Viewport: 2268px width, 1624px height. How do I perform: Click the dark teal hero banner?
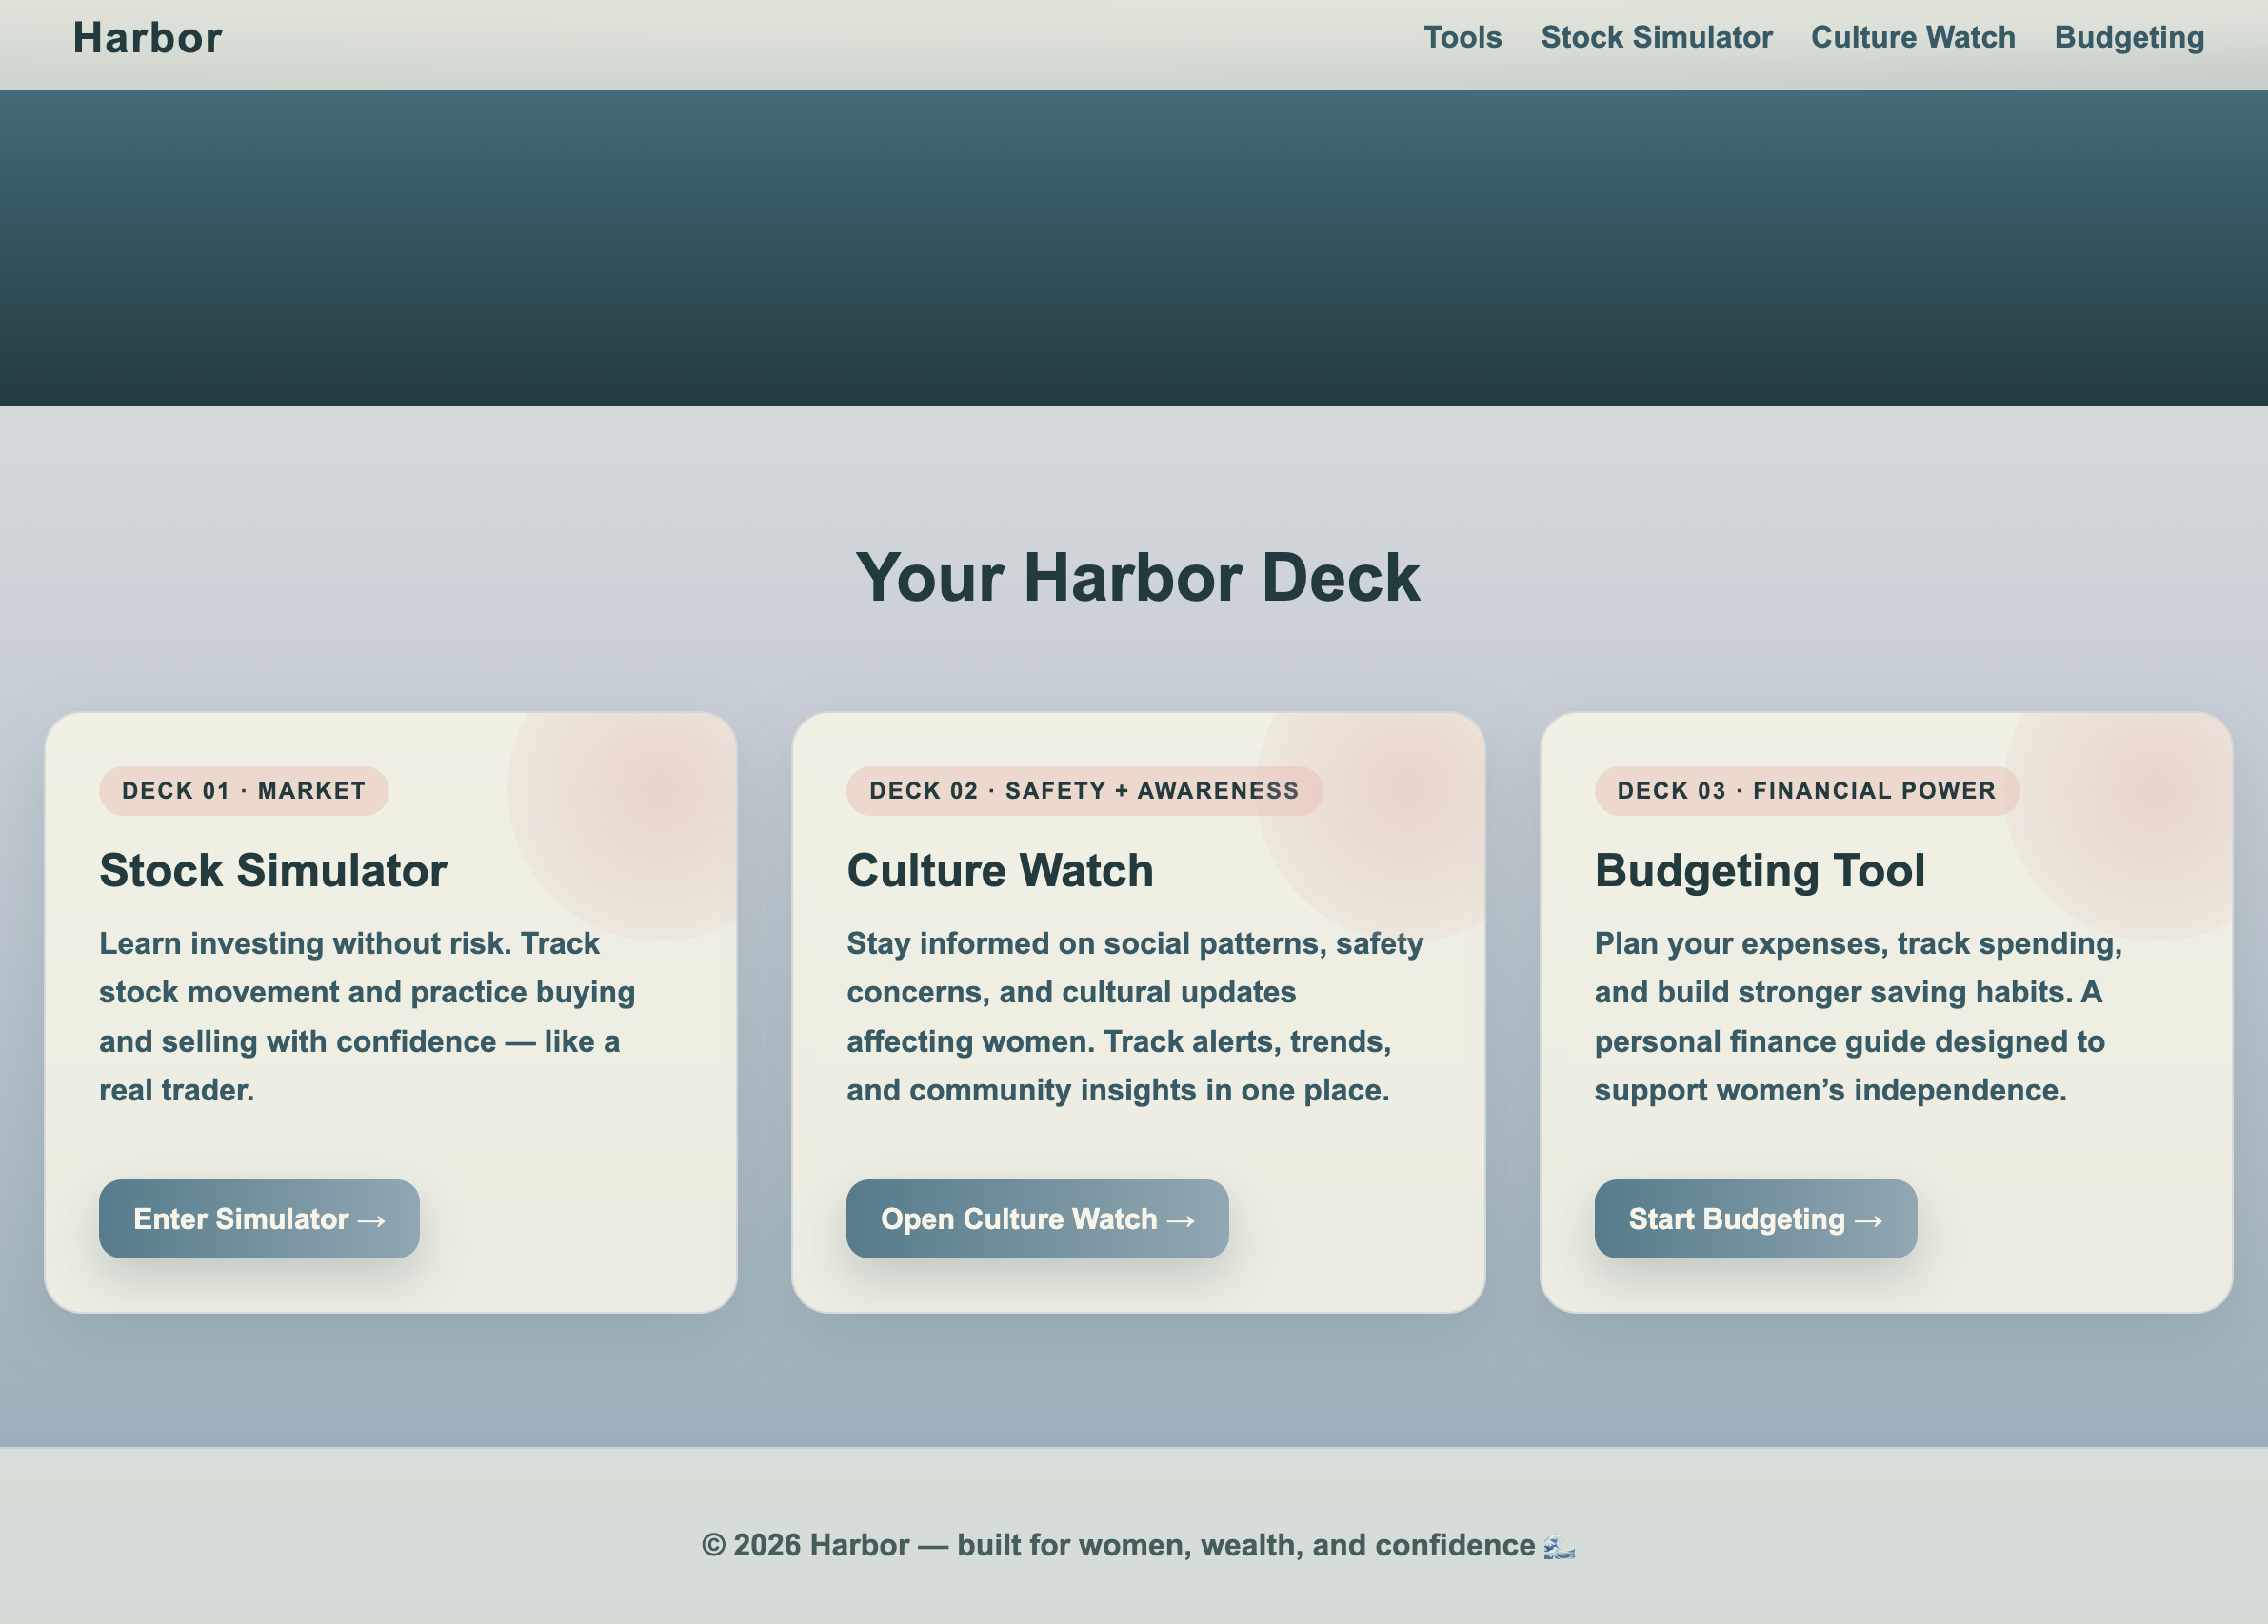(1134, 248)
